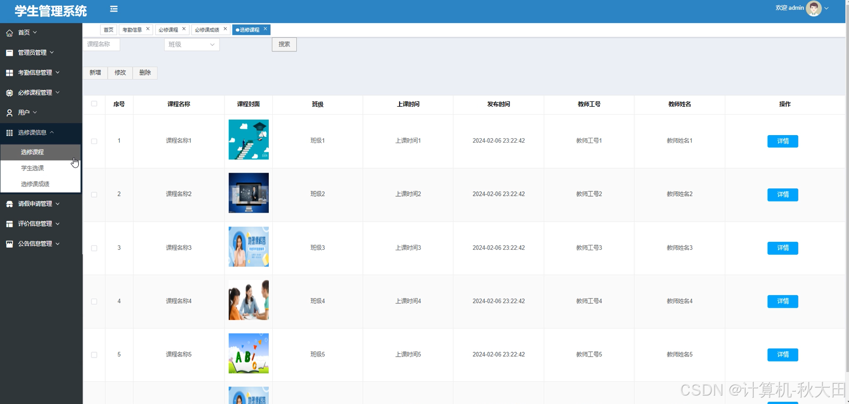Screen dimensions: 849x404
Task: Click the admin avatar picture
Action: click(x=814, y=8)
